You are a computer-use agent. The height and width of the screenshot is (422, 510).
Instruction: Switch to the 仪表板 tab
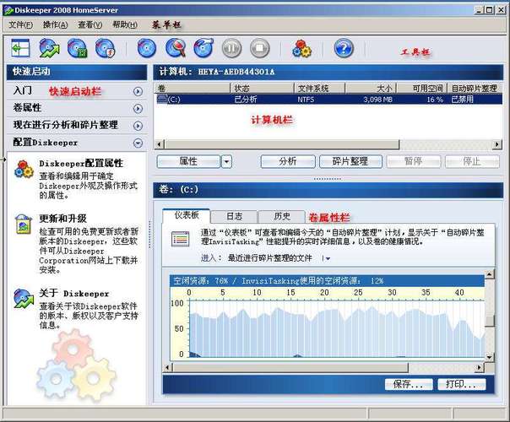click(x=187, y=215)
